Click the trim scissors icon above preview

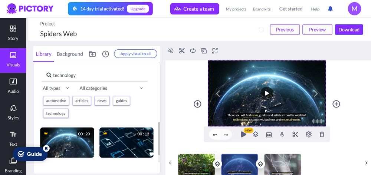pos(182,50)
